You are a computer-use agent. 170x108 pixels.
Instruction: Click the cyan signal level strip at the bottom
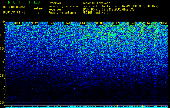86,107
